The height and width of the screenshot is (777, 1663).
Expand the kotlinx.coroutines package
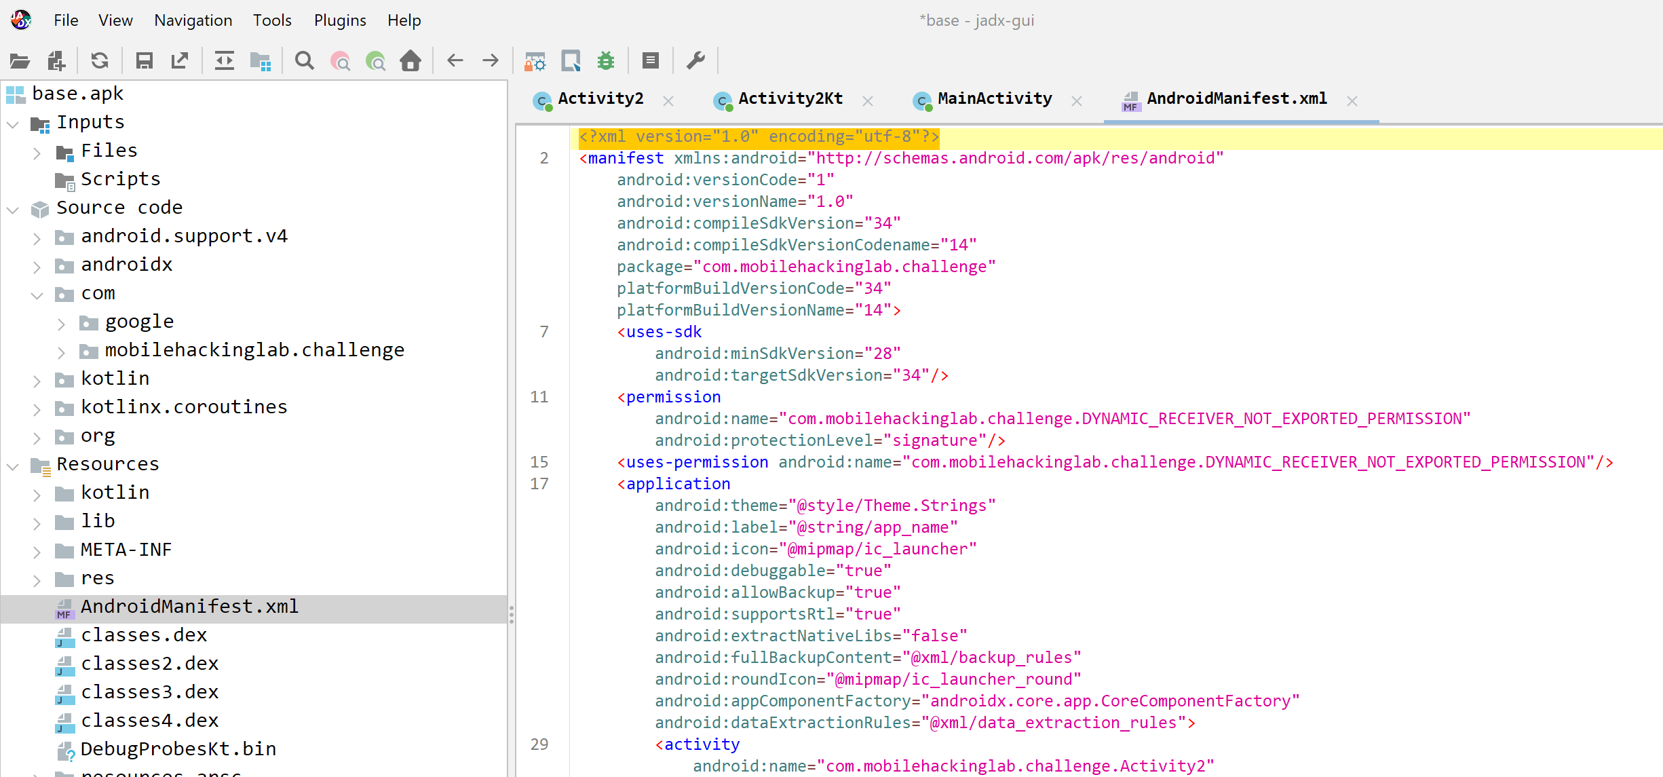[37, 409]
